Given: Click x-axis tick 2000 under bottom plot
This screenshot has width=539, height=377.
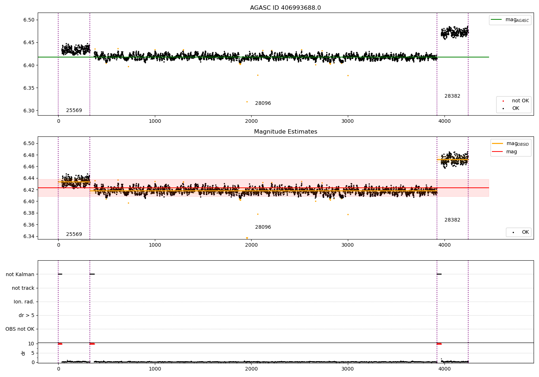Looking at the screenshot, I should tap(251, 369).
